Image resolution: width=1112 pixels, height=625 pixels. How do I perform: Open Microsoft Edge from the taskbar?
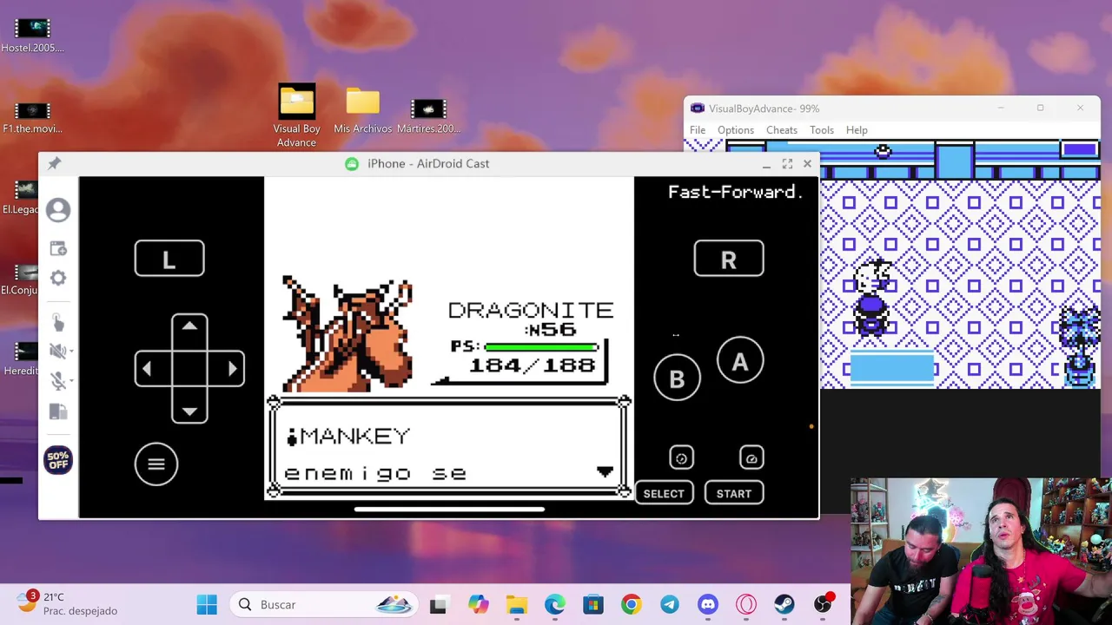click(x=554, y=604)
